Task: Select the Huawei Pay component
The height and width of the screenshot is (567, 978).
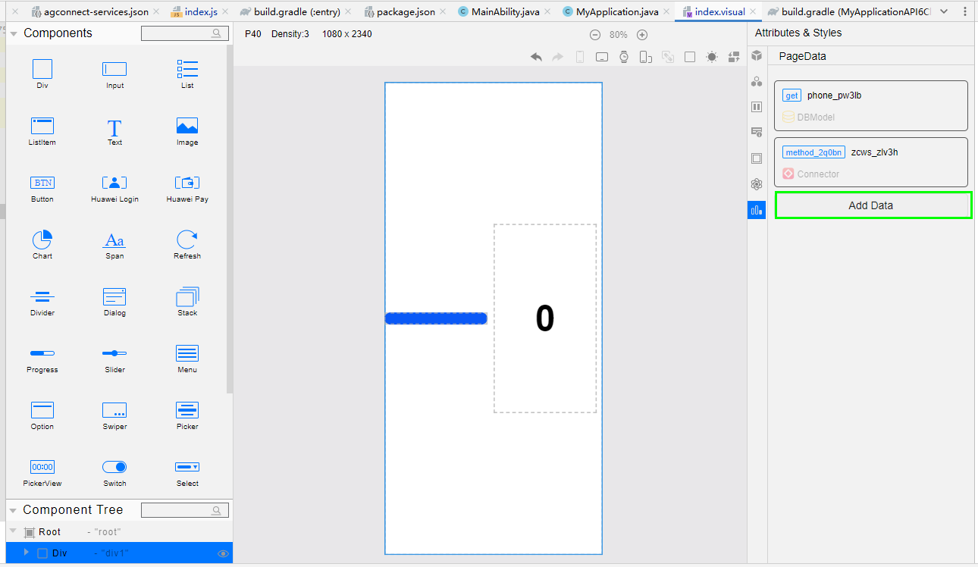Action: click(x=187, y=188)
